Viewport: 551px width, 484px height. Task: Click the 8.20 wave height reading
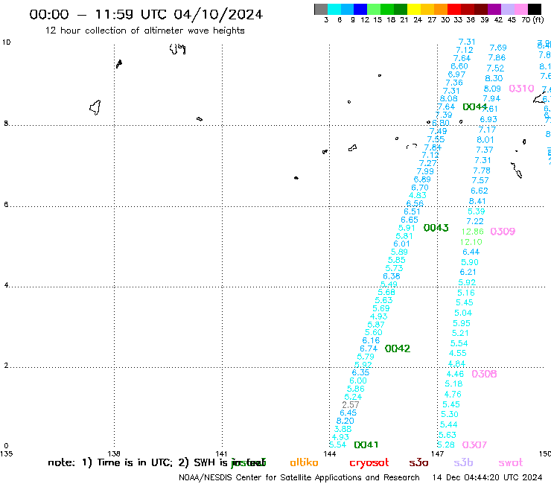tap(345, 421)
